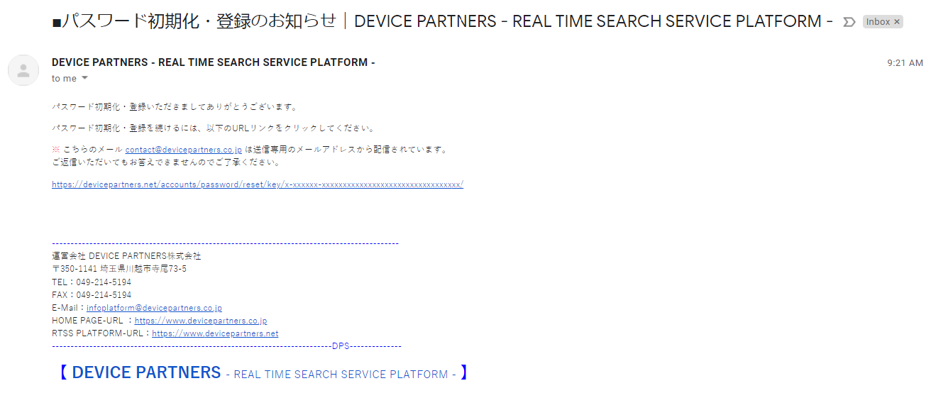Click the infoplatform@devicepartners.co.jp email link
The image size is (926, 415).
coord(154,308)
